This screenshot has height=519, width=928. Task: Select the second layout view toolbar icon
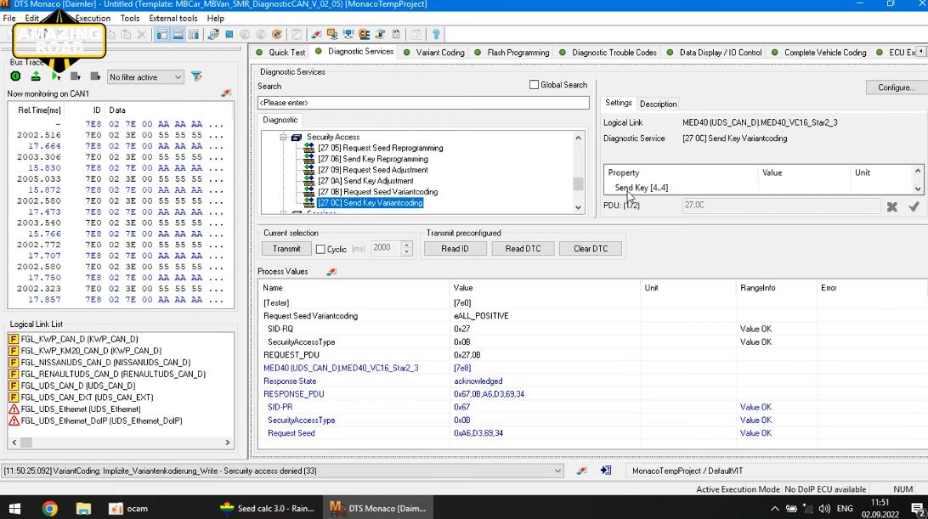click(178, 34)
